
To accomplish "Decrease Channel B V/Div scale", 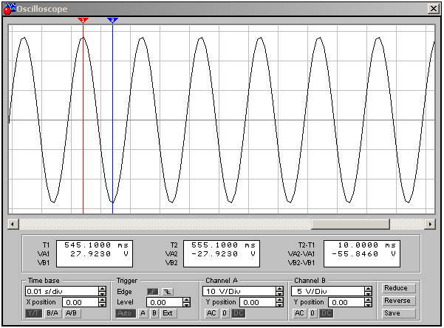I will pos(369,294).
